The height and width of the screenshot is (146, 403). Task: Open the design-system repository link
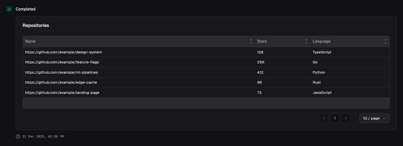click(63, 52)
